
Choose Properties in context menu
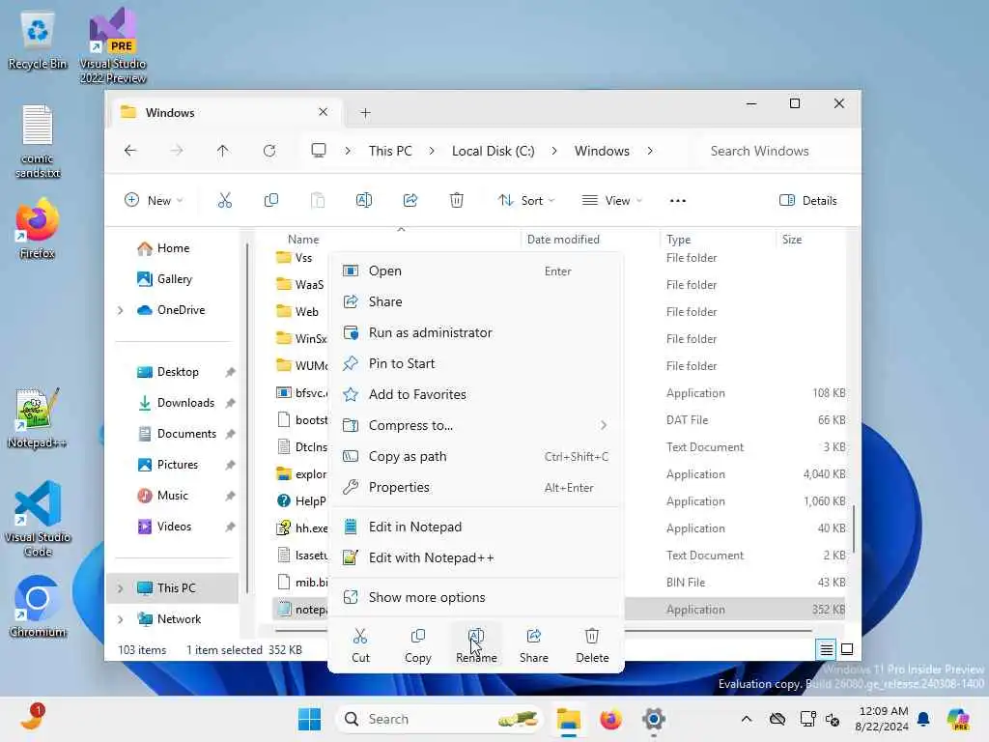(477, 487)
